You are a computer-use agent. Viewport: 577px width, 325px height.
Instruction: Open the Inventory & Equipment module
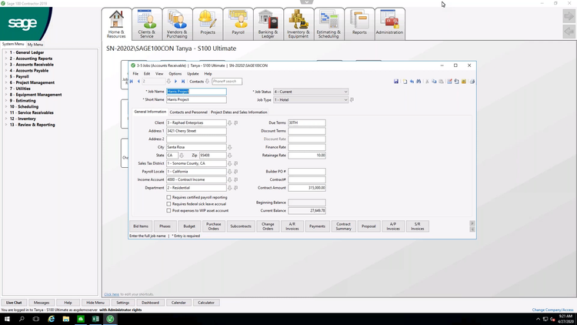pyautogui.click(x=299, y=24)
